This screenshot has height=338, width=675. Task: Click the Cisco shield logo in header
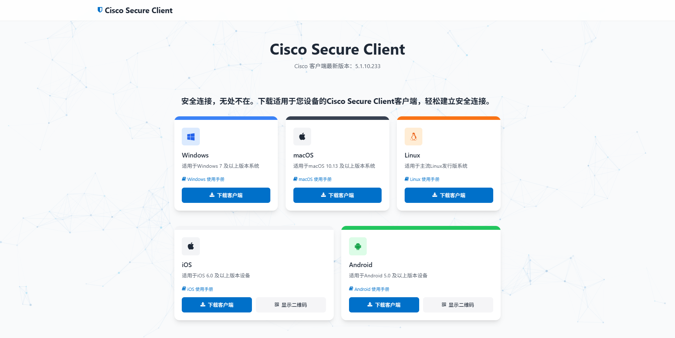100,10
